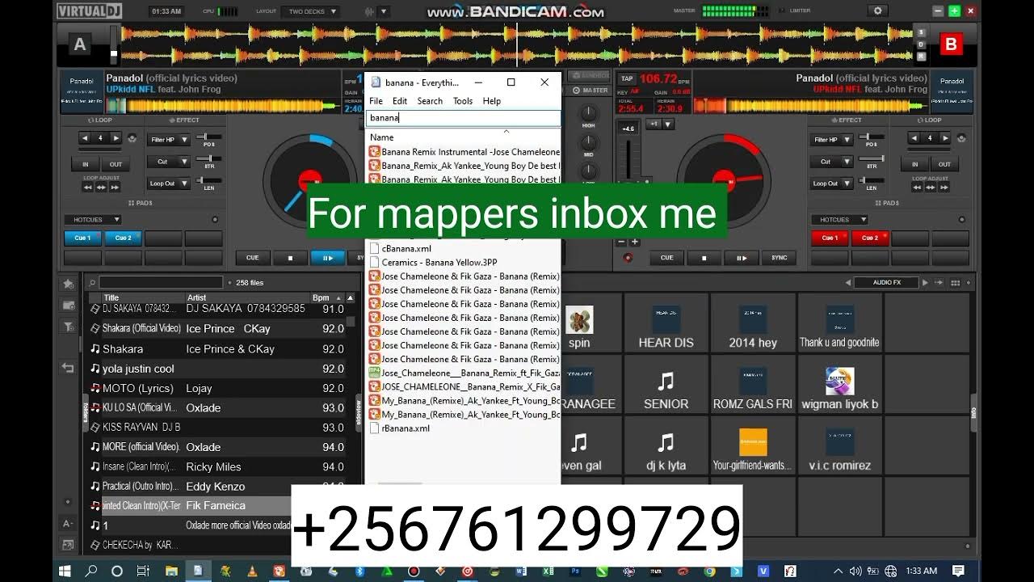This screenshot has height=582, width=1034.
Task: Trigger the Your-girlfriend-wants sampler pad
Action: point(753,445)
